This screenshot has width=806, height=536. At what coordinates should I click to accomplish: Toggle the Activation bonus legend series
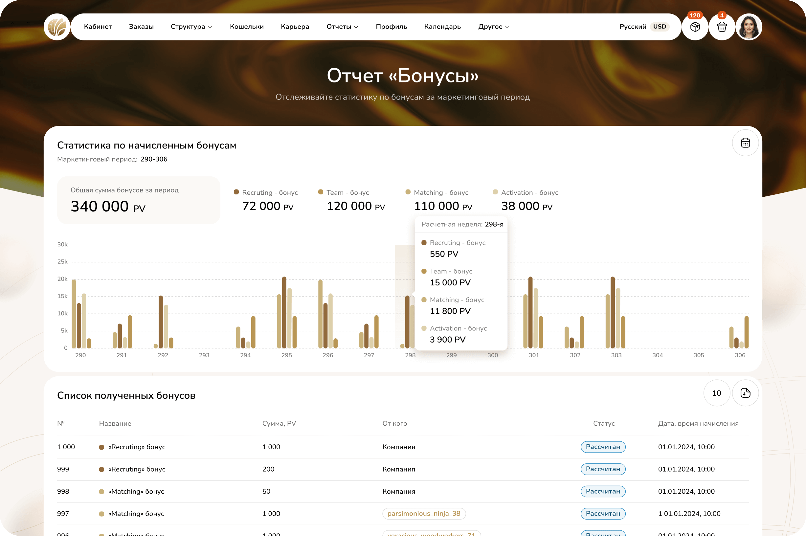(529, 192)
